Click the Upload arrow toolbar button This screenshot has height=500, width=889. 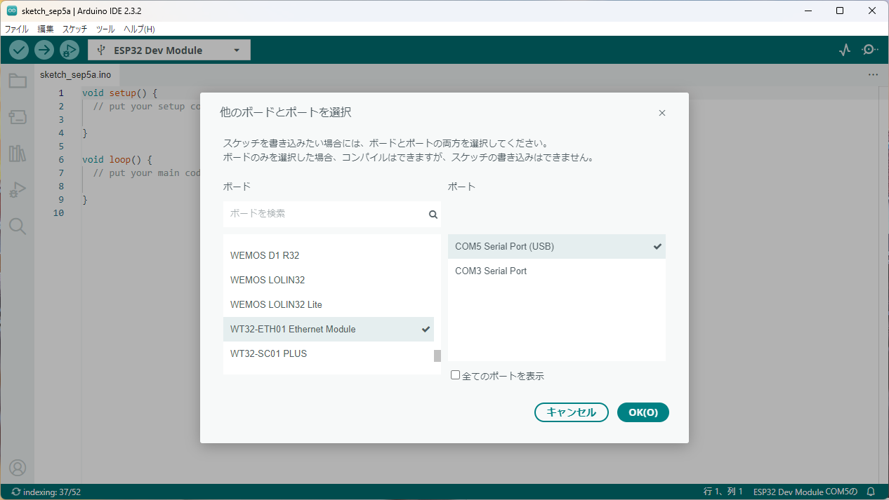click(44, 50)
